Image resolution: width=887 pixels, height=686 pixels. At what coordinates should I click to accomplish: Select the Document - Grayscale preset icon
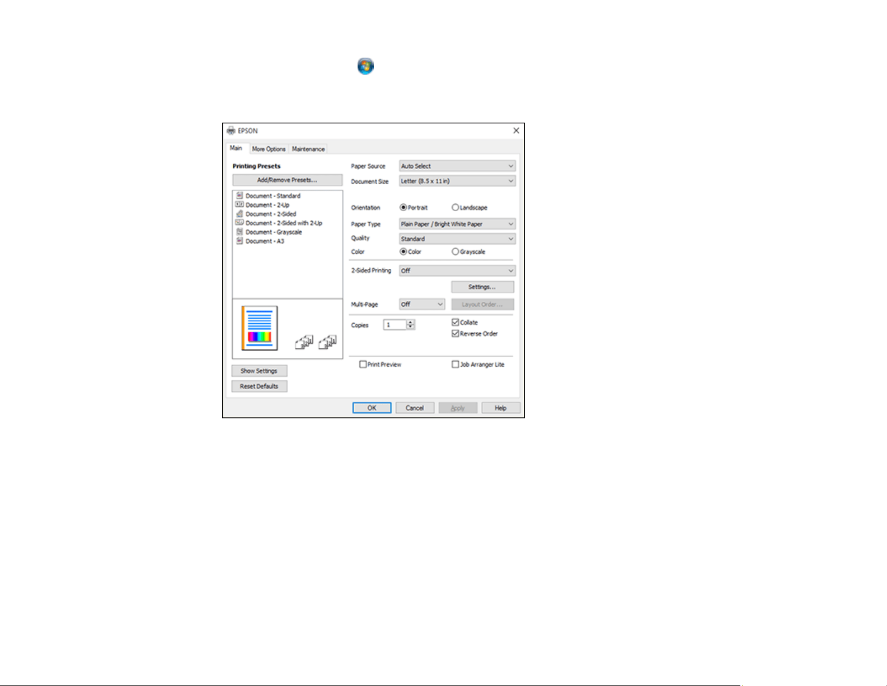240,231
